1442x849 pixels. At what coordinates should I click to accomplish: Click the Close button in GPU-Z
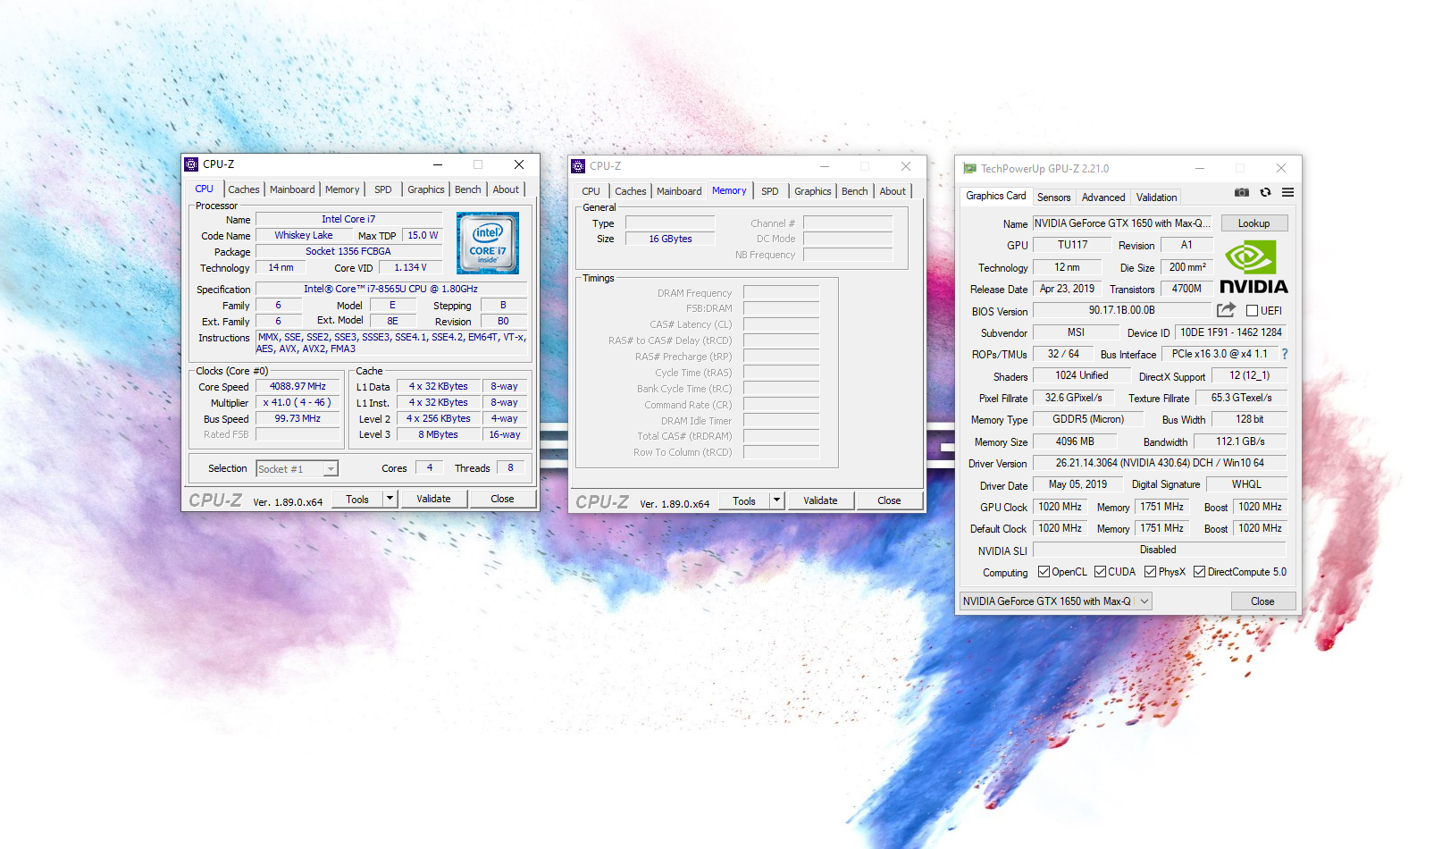1262,601
